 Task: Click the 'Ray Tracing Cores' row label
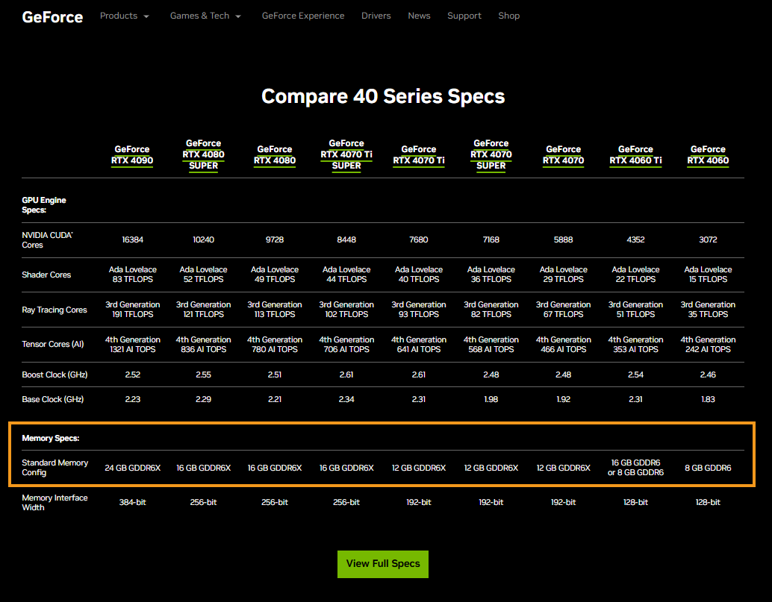click(x=55, y=310)
